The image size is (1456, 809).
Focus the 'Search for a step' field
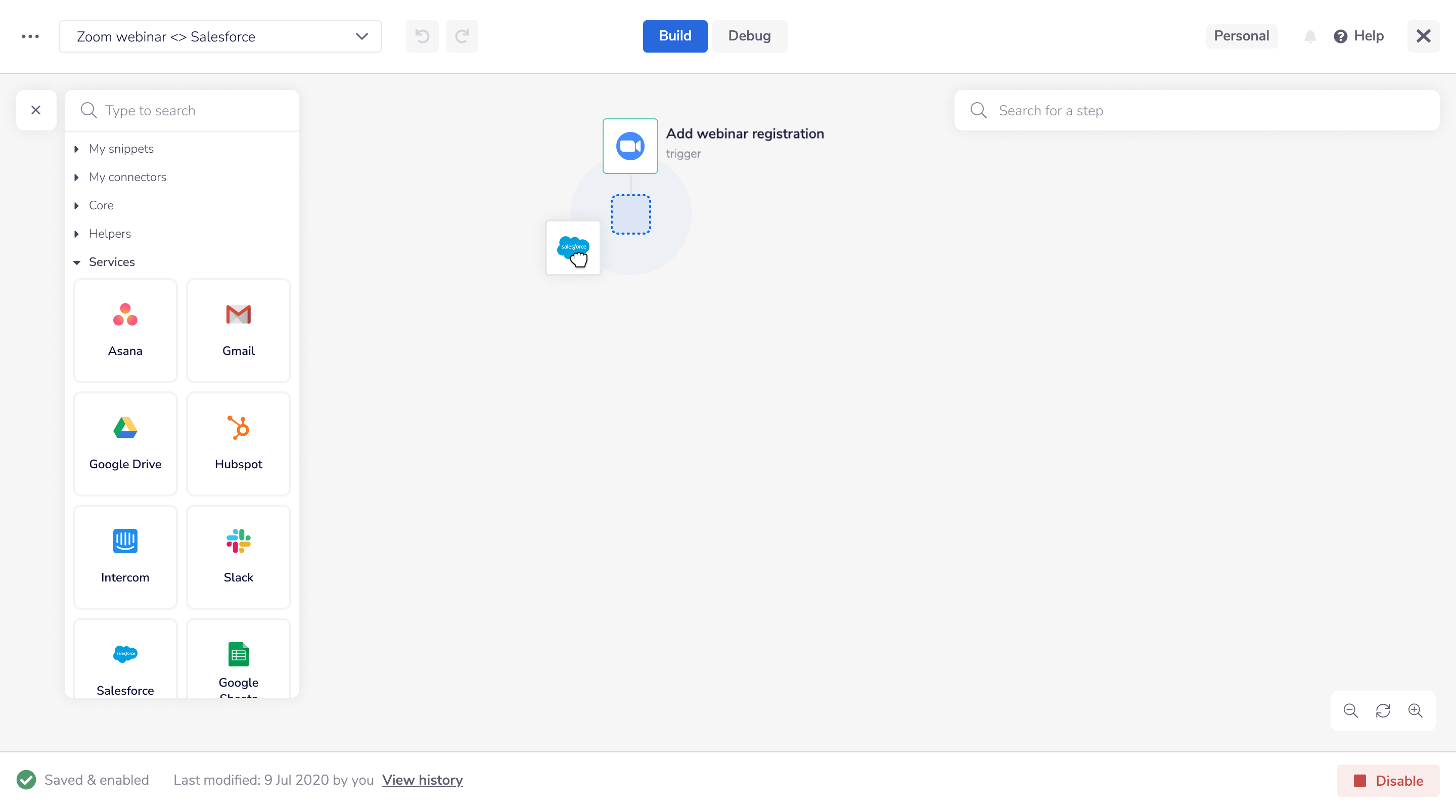point(1197,110)
